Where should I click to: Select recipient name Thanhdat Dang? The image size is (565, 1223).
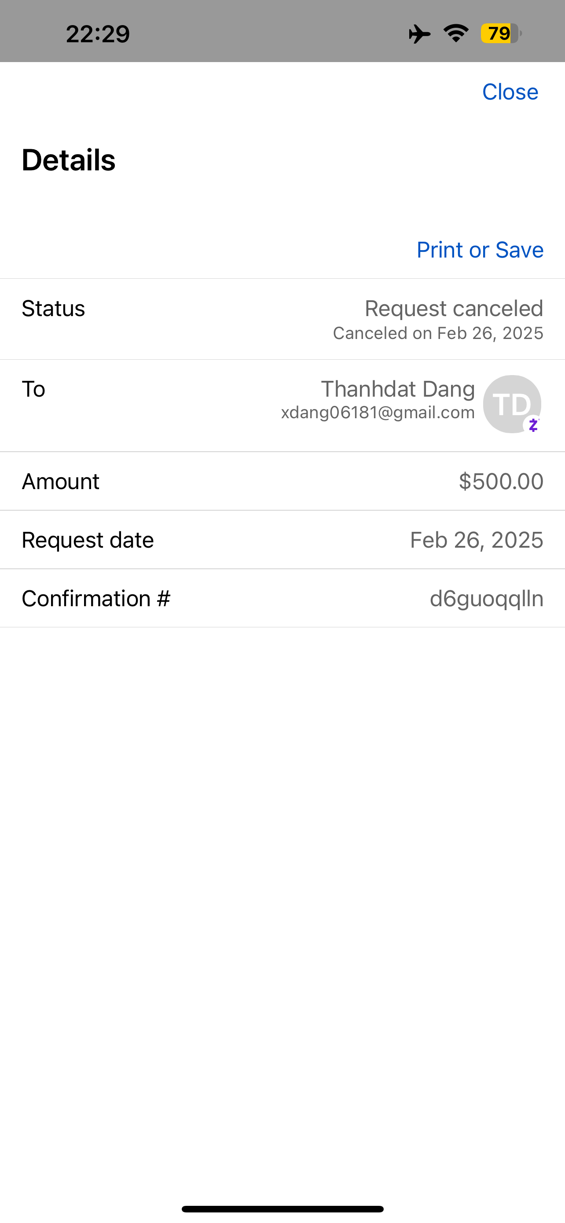(x=398, y=389)
